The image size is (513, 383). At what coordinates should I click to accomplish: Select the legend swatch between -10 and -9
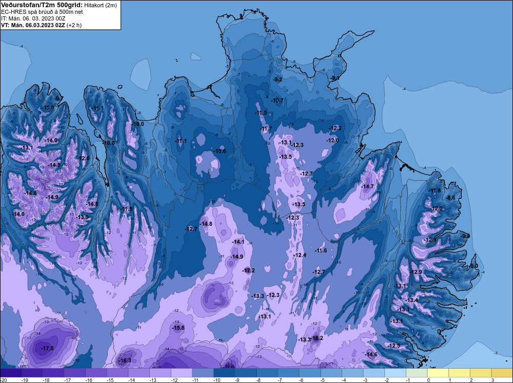[x=224, y=373]
